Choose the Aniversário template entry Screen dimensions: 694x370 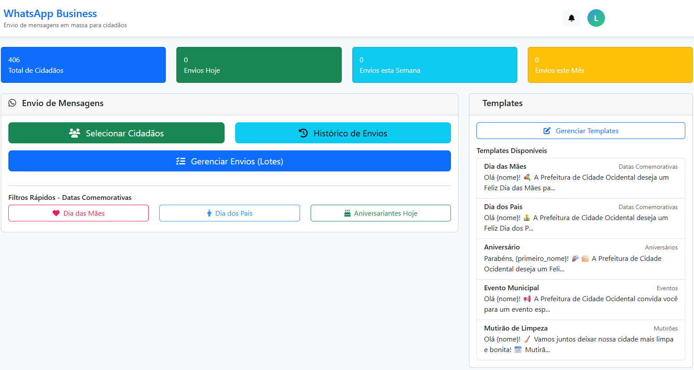[580, 259]
